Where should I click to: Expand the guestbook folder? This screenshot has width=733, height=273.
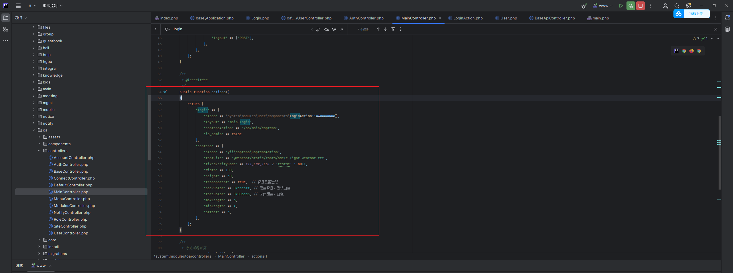pos(34,41)
